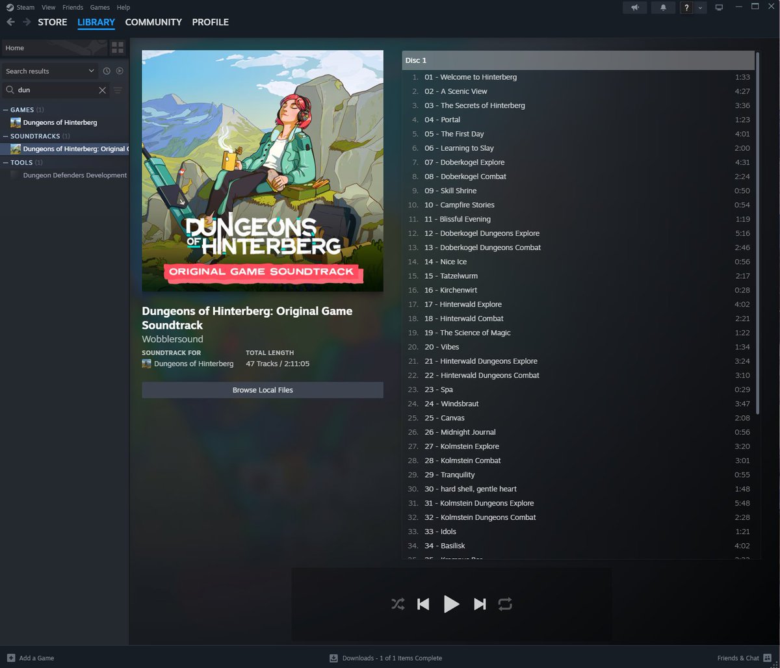Open the Games menu
Screen dimensions: 780x668
pyautogui.click(x=99, y=7)
